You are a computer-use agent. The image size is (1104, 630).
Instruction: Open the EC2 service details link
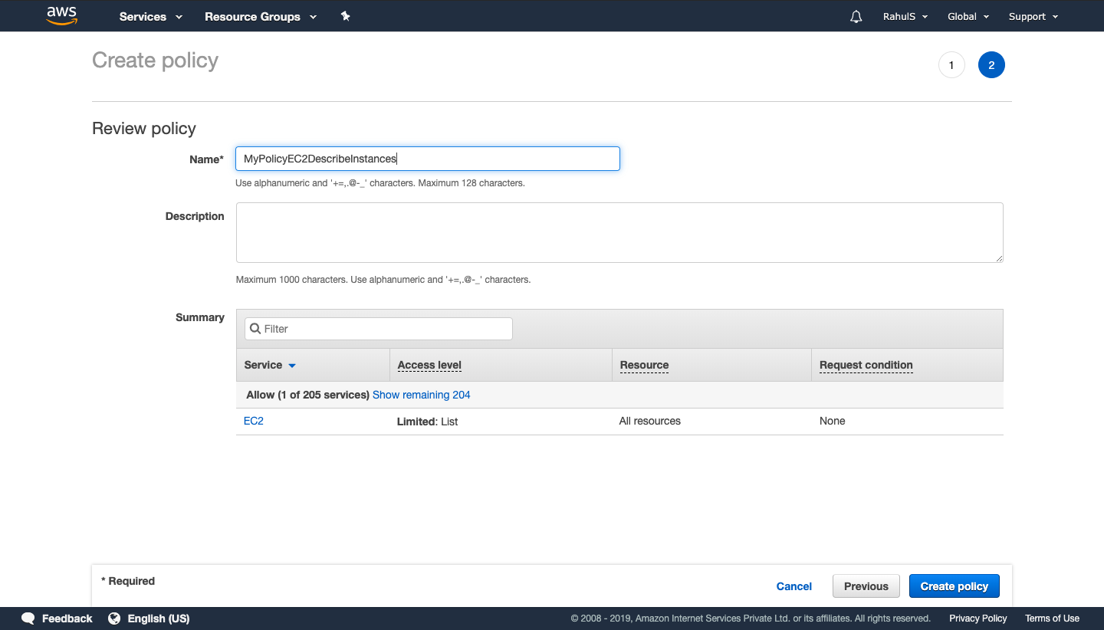click(253, 421)
